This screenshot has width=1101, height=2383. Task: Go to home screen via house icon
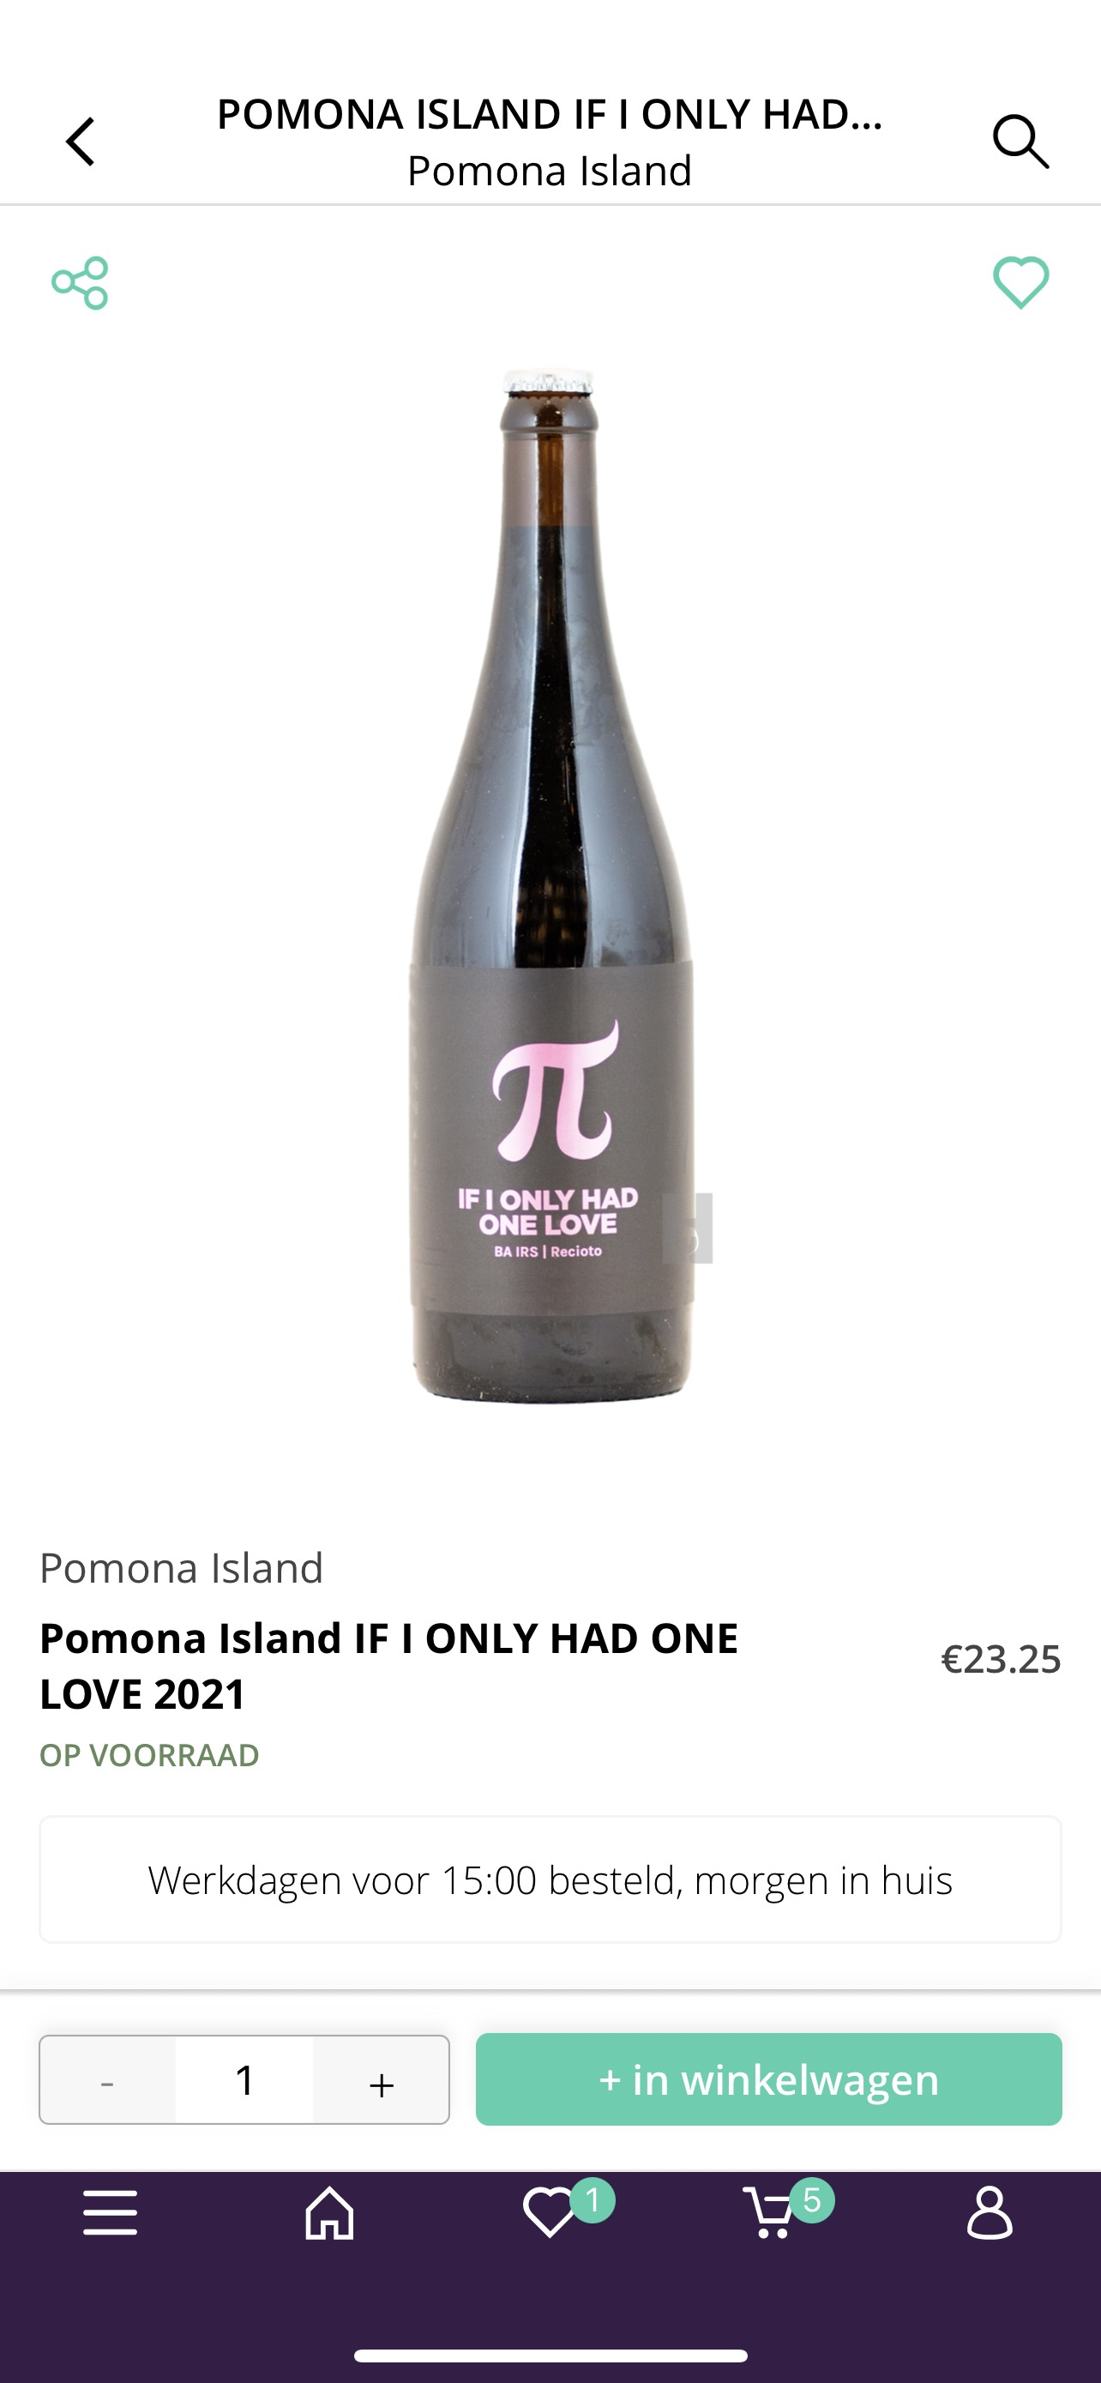point(330,2213)
